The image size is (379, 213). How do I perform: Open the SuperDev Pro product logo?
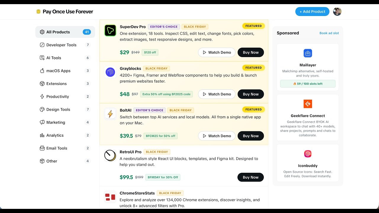(110, 30)
